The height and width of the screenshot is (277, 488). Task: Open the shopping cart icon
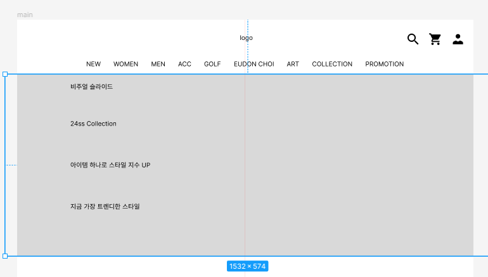(435, 39)
